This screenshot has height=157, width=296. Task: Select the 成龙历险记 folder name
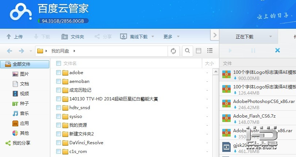[x=80, y=90]
